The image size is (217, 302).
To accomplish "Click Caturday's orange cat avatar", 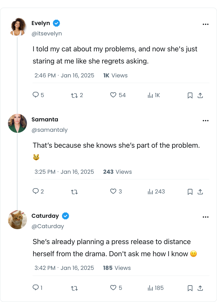I will (17, 220).
